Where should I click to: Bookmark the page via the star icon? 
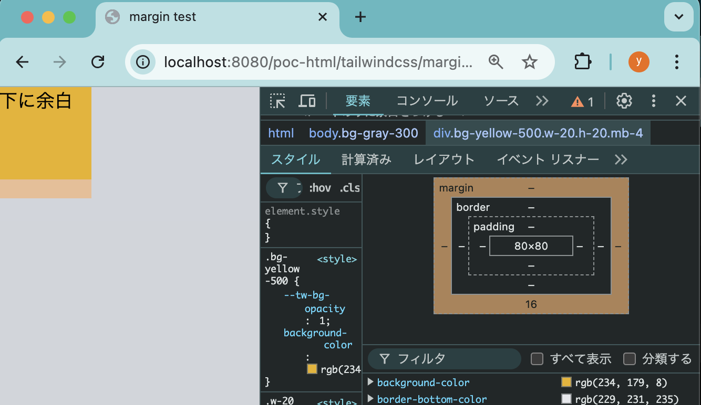(x=529, y=61)
